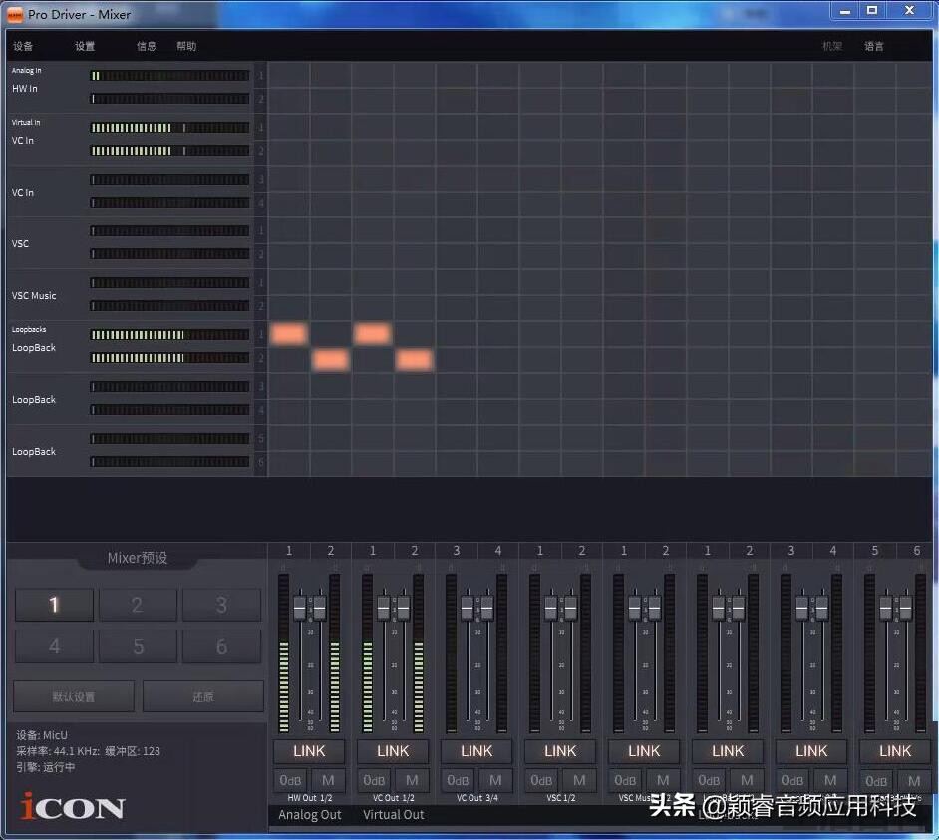This screenshot has height=840, width=939.
Task: Click the HW Out channel 2 fader handle
Action: 320,609
